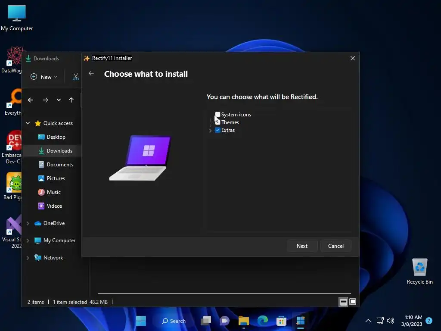Cancel the Rectify11 installer

336,246
